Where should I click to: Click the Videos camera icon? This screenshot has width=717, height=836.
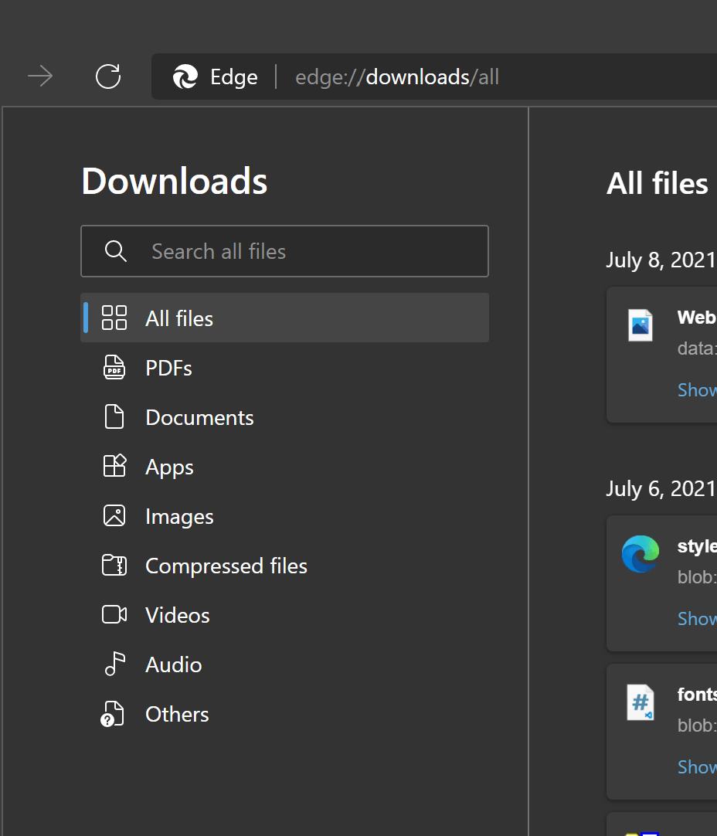(114, 615)
